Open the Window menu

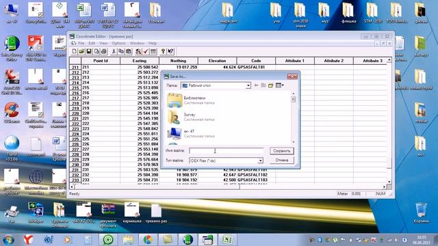(x=137, y=43)
